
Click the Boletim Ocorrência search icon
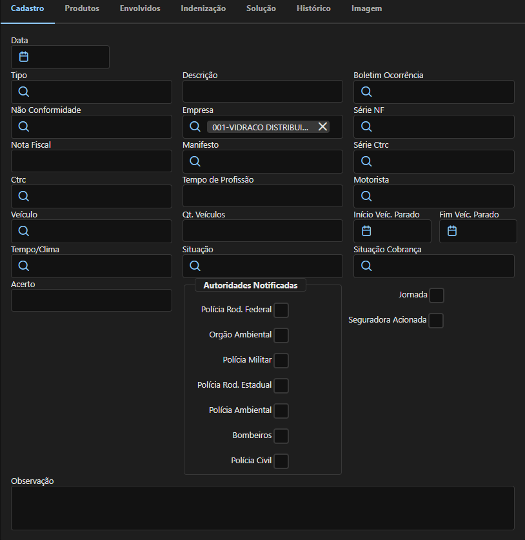pos(366,92)
